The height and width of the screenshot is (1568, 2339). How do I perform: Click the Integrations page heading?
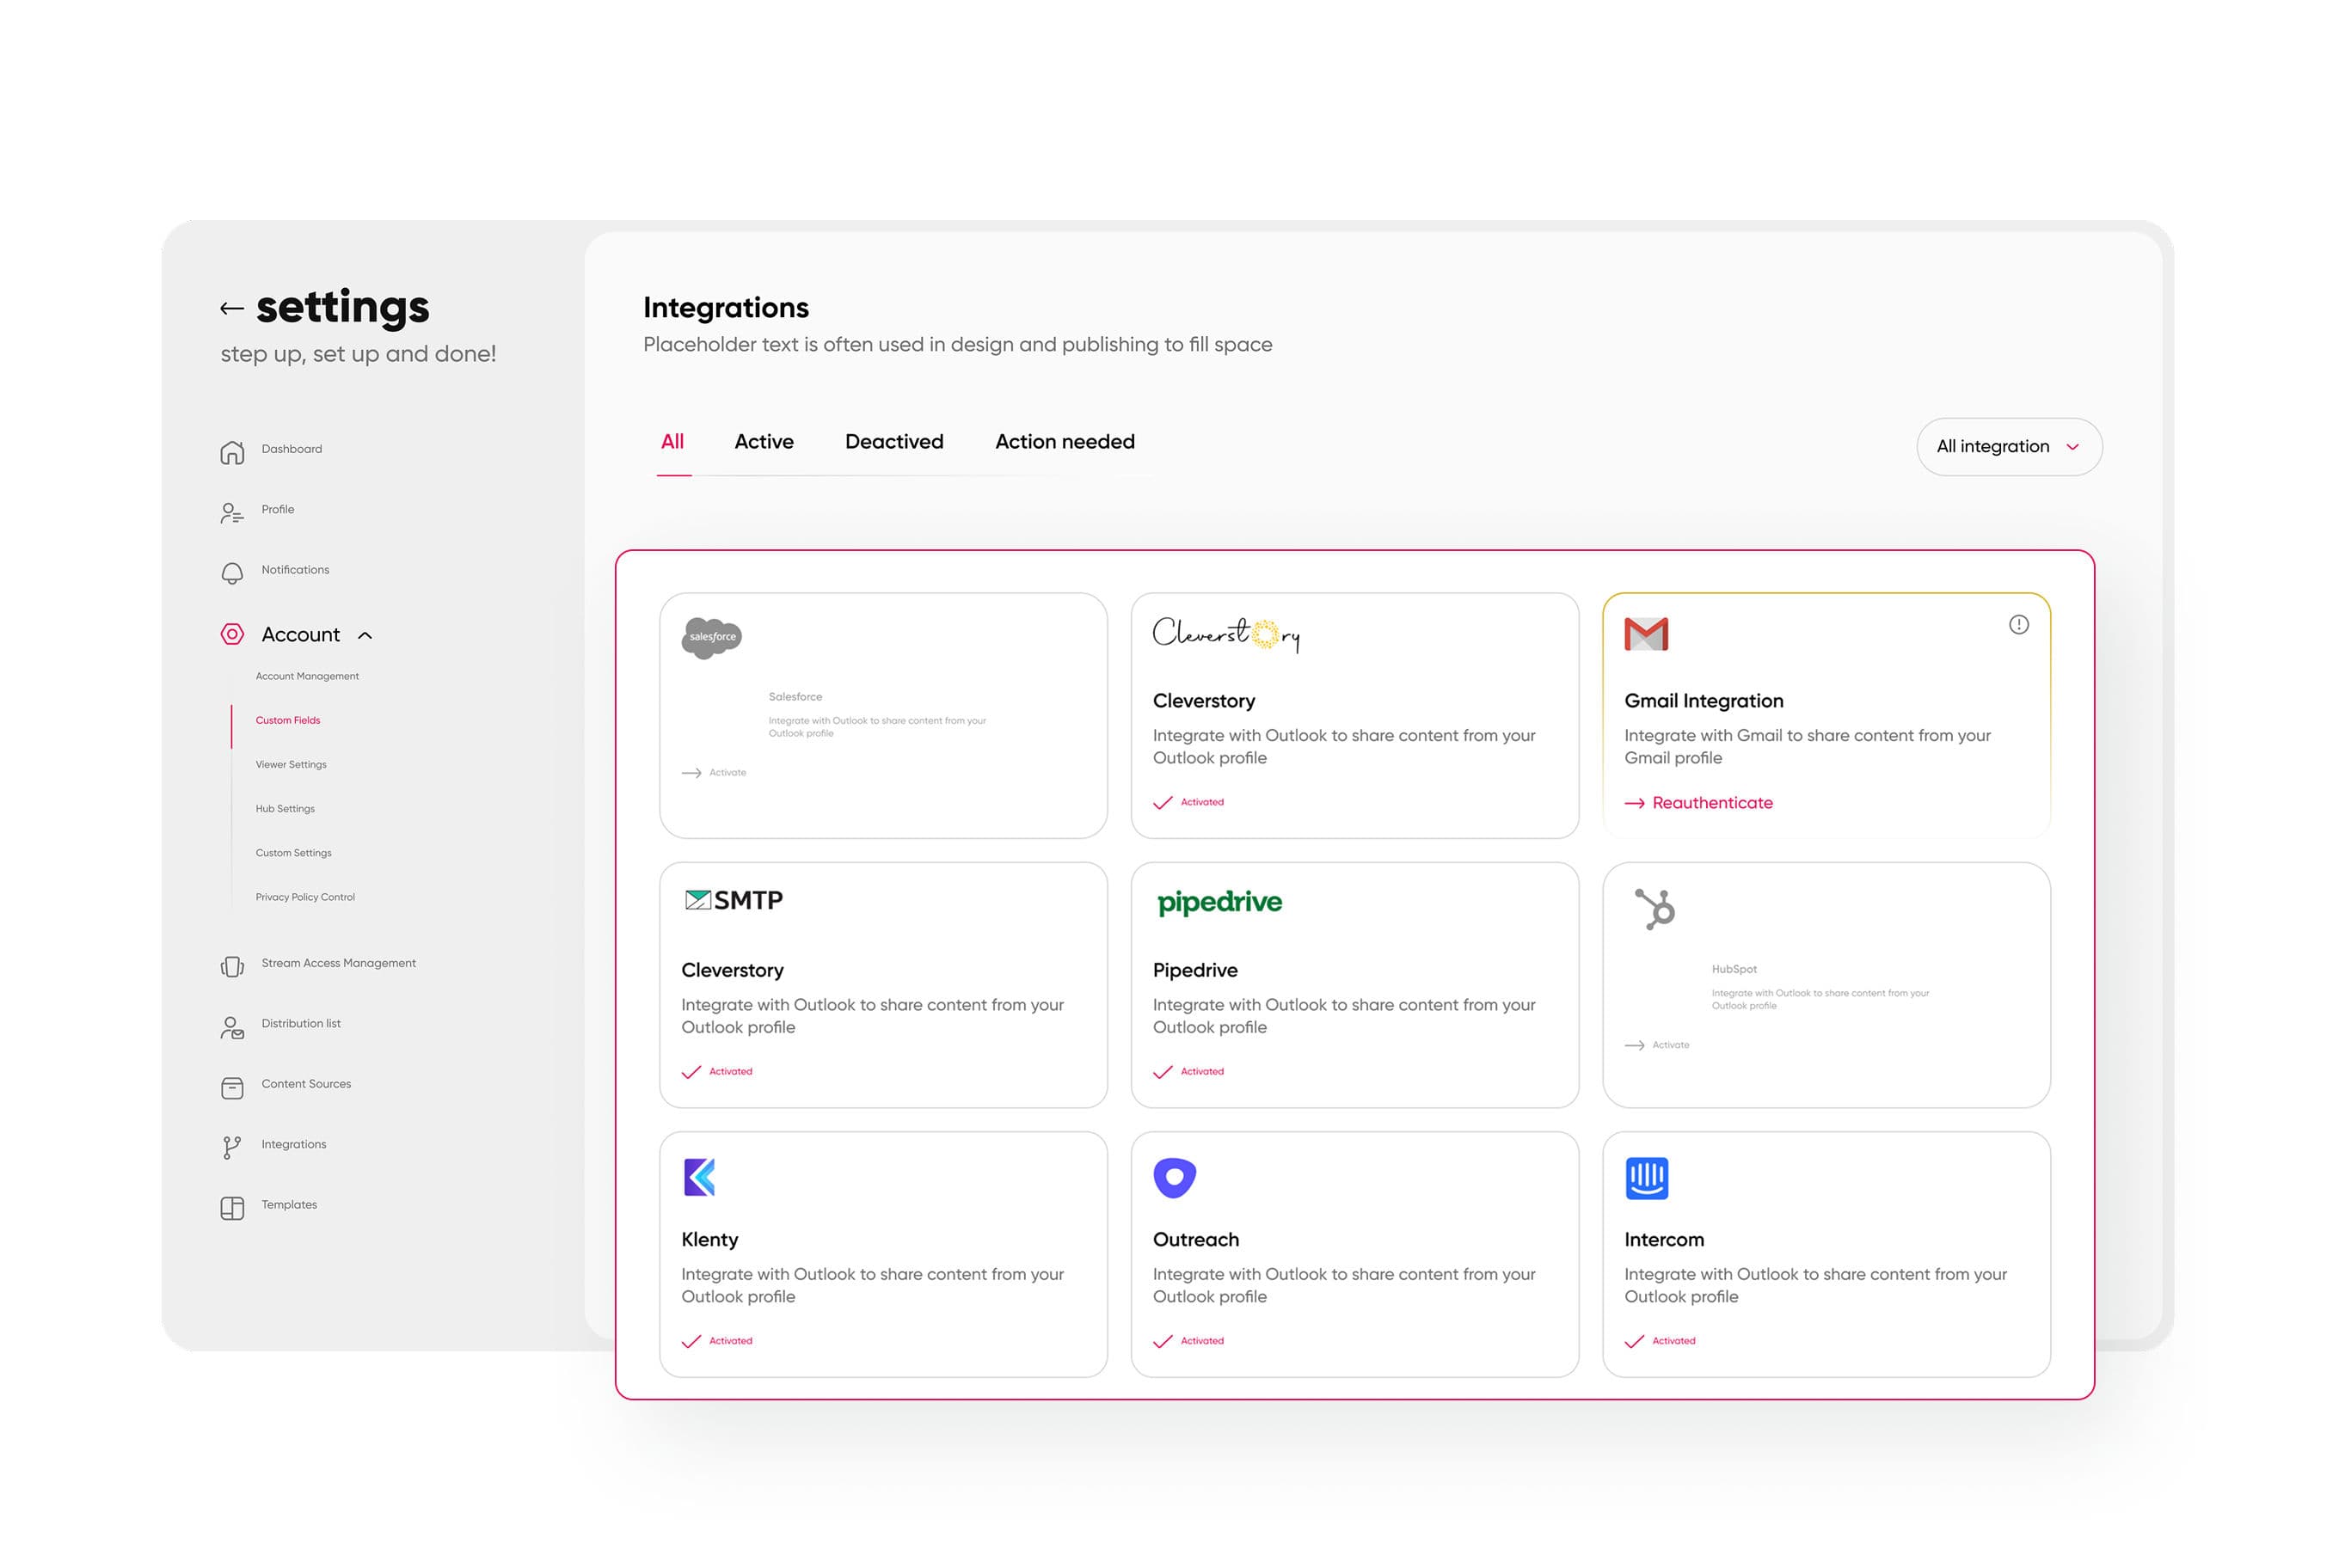pos(725,308)
